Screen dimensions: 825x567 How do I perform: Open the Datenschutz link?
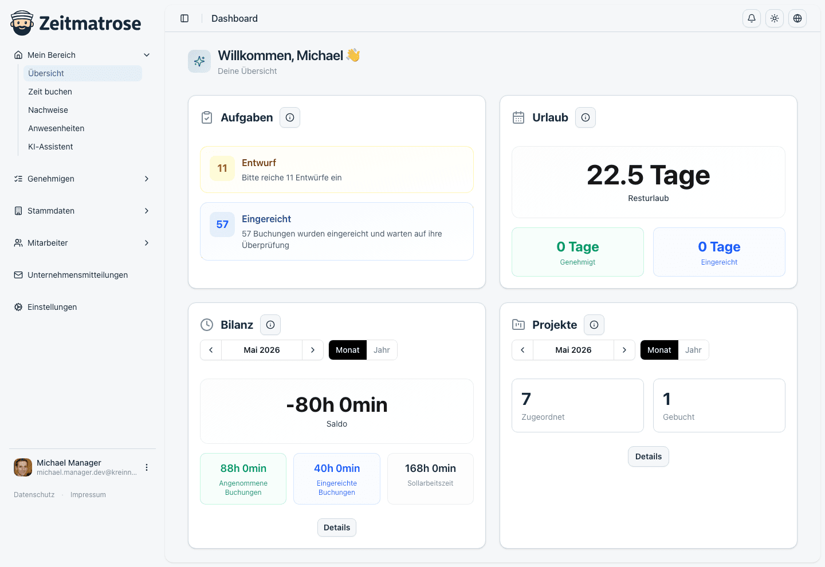click(x=34, y=495)
